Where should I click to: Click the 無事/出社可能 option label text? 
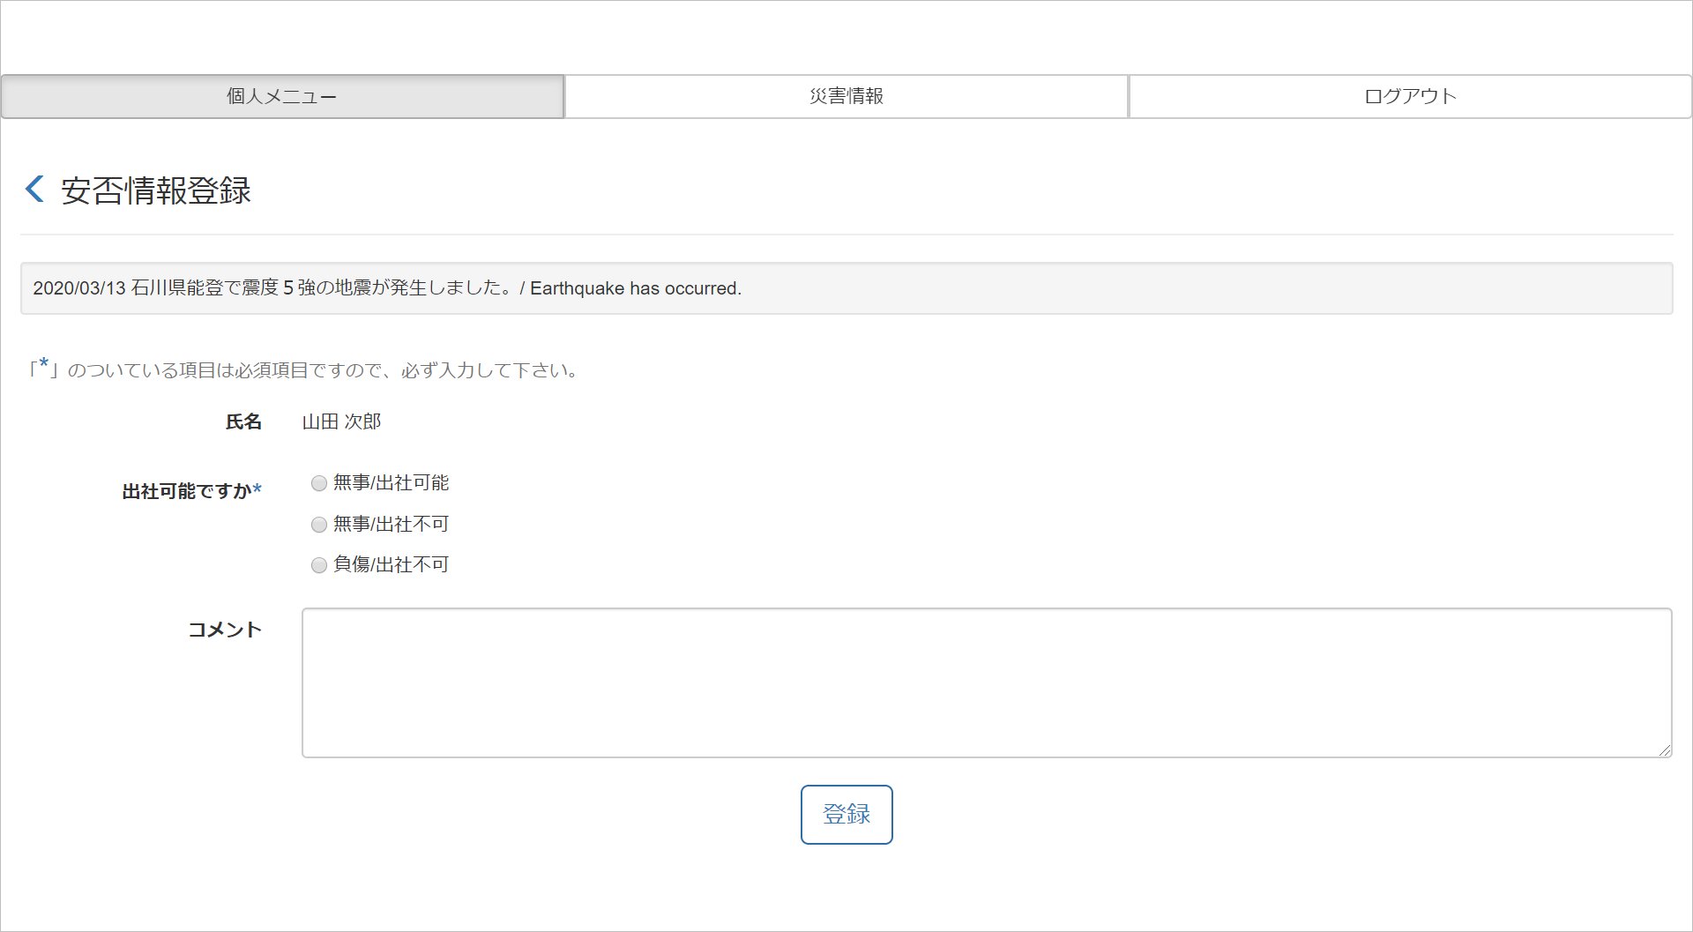tap(391, 483)
